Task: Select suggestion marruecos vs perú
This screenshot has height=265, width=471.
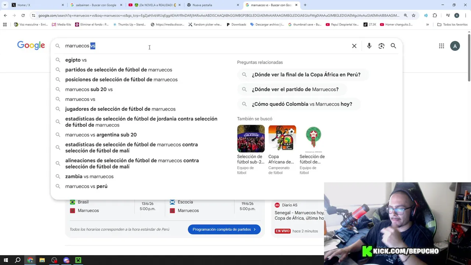Action: [86, 186]
